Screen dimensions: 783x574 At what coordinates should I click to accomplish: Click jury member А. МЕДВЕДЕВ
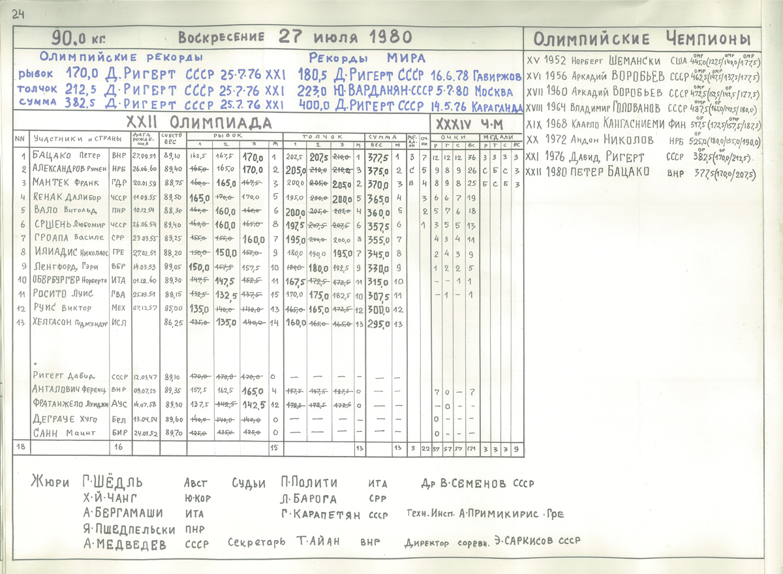(x=124, y=543)
